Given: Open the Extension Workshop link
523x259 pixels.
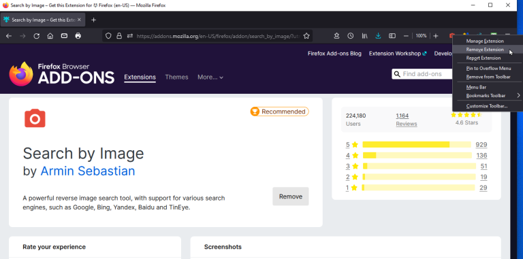Looking at the screenshot, I should pyautogui.click(x=398, y=54).
